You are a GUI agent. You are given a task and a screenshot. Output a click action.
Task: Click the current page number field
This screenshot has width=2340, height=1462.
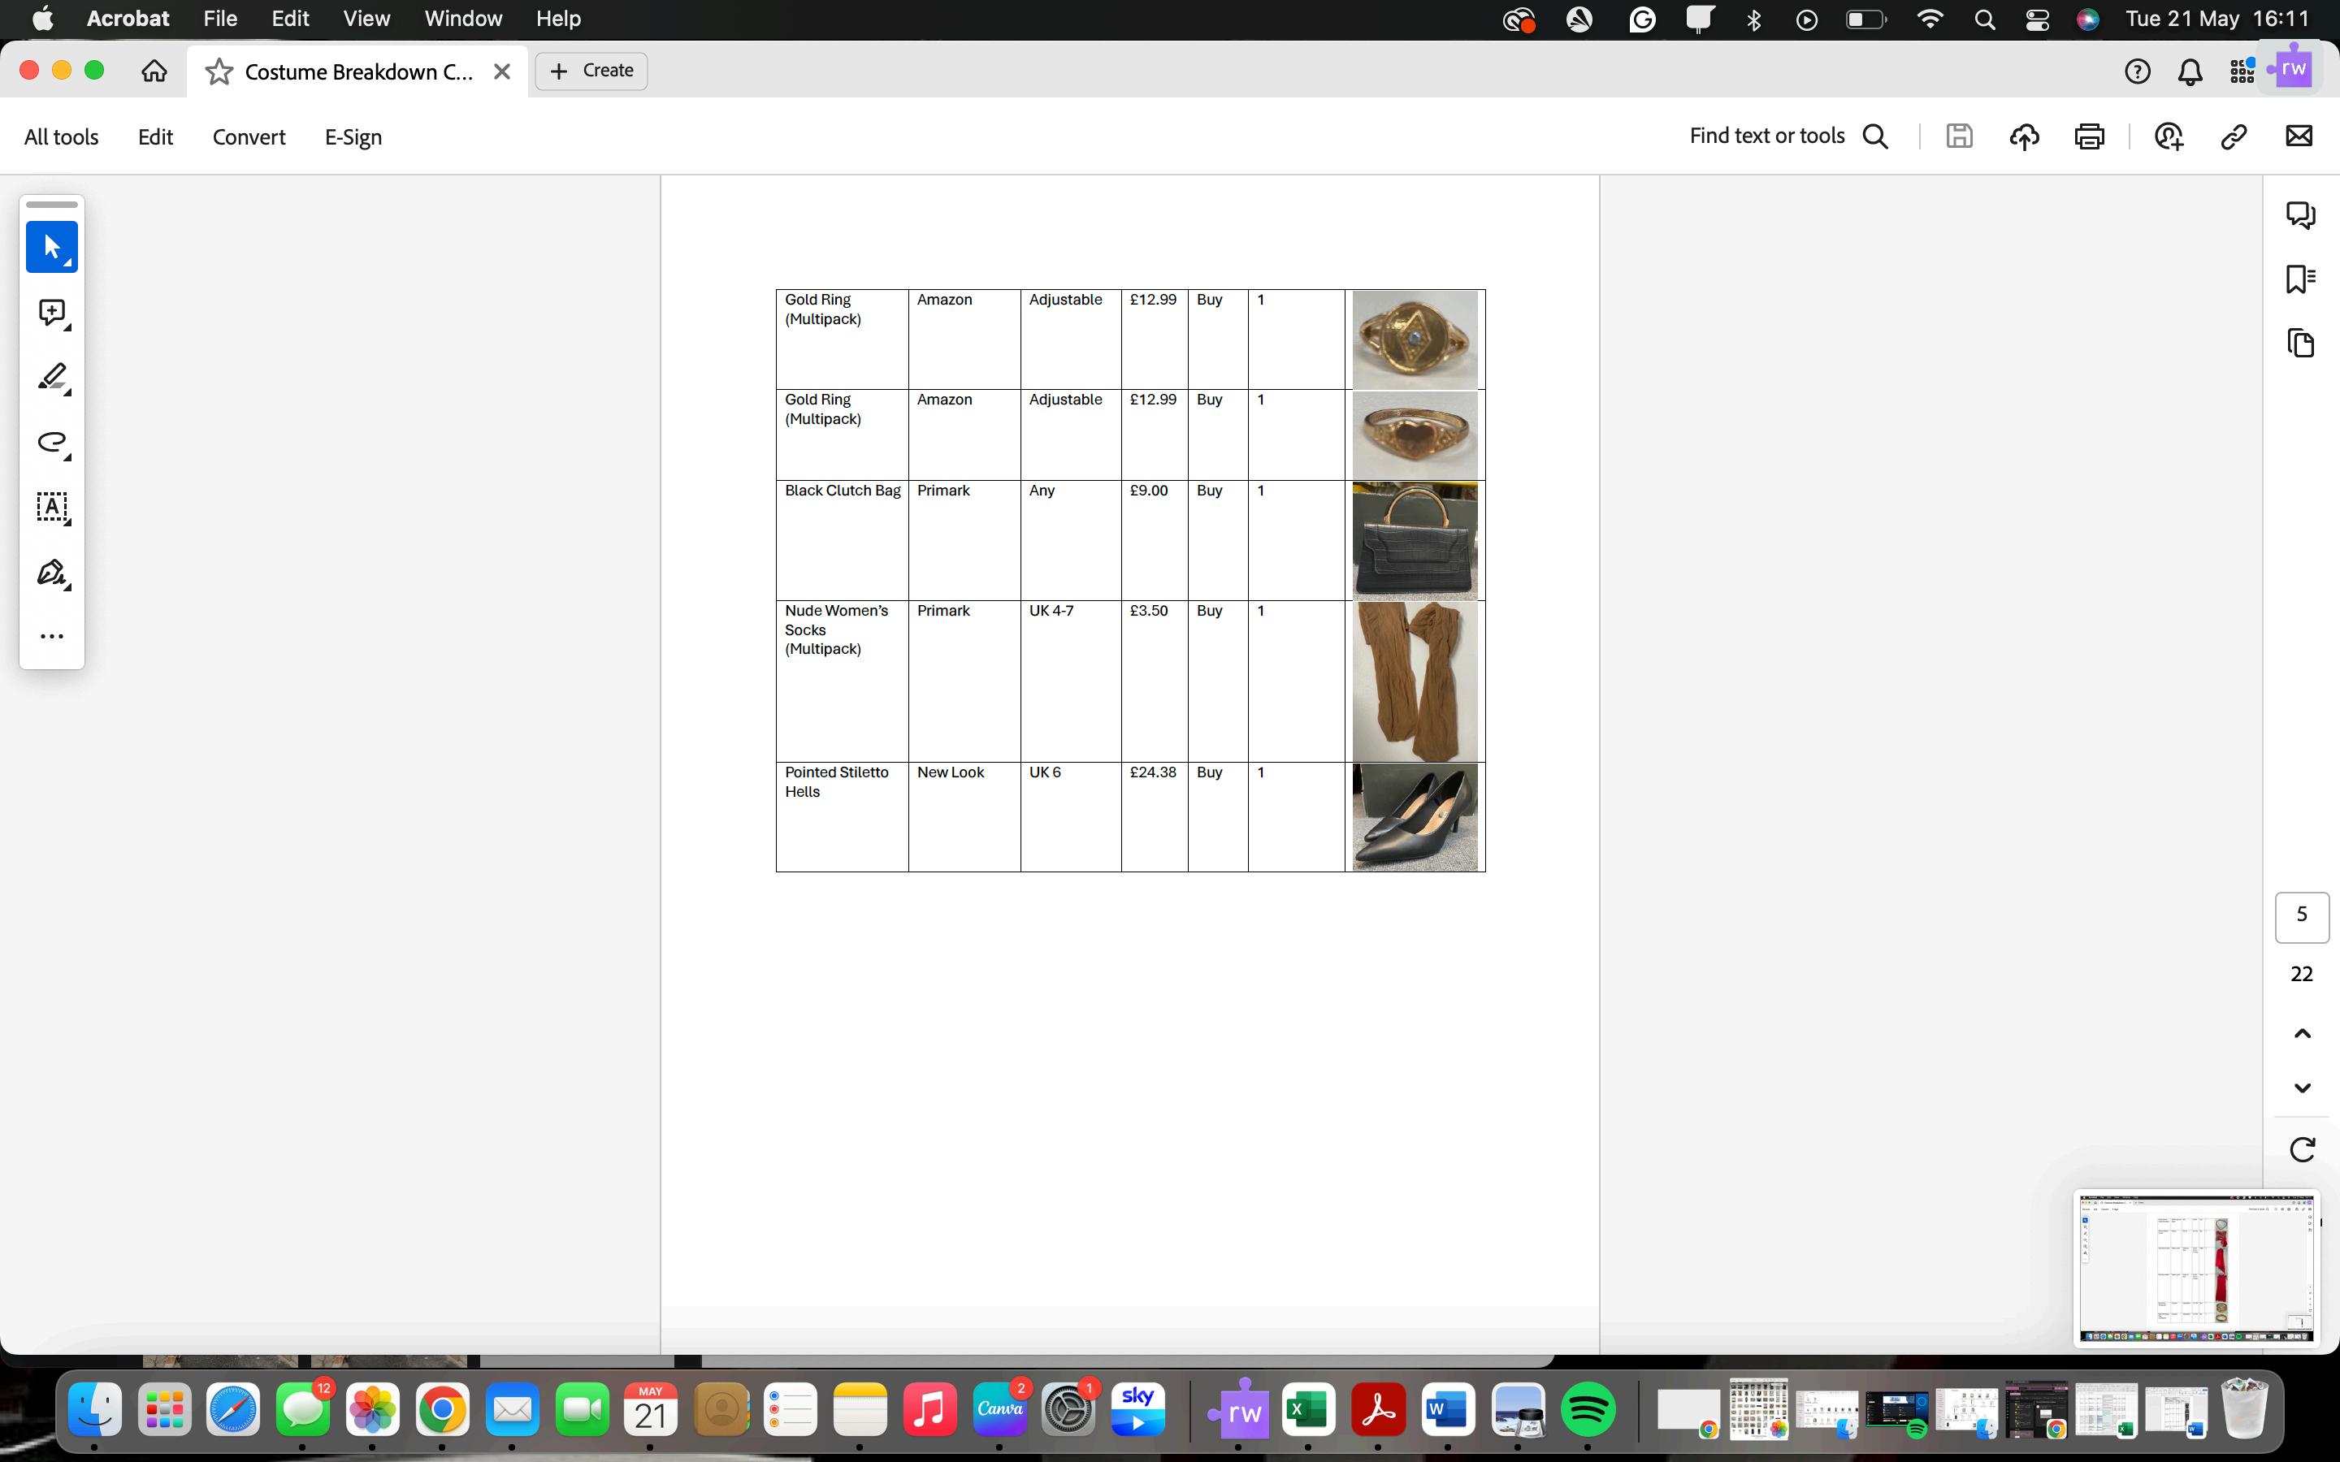point(2301,915)
